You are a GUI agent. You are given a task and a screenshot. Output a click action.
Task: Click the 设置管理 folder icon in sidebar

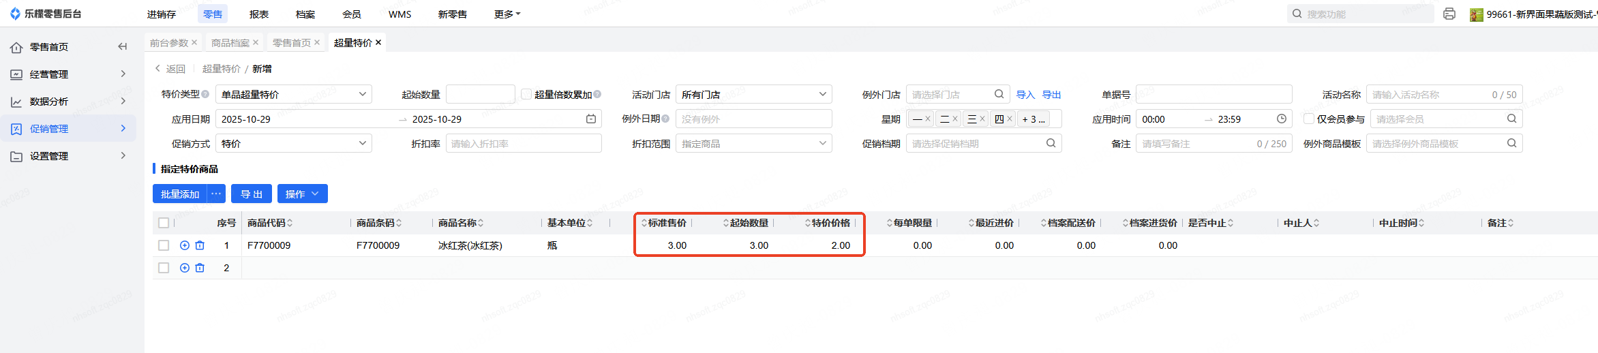(x=16, y=156)
